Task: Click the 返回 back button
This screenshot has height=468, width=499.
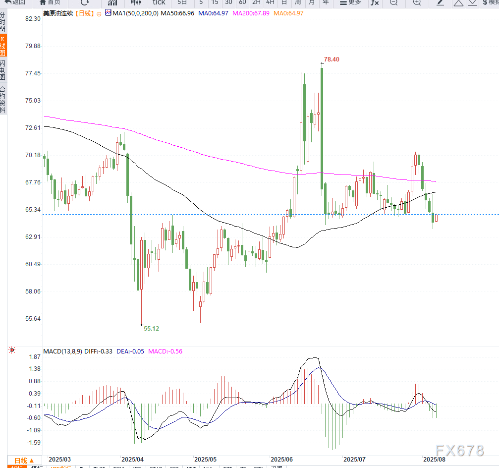Action: coord(15,2)
